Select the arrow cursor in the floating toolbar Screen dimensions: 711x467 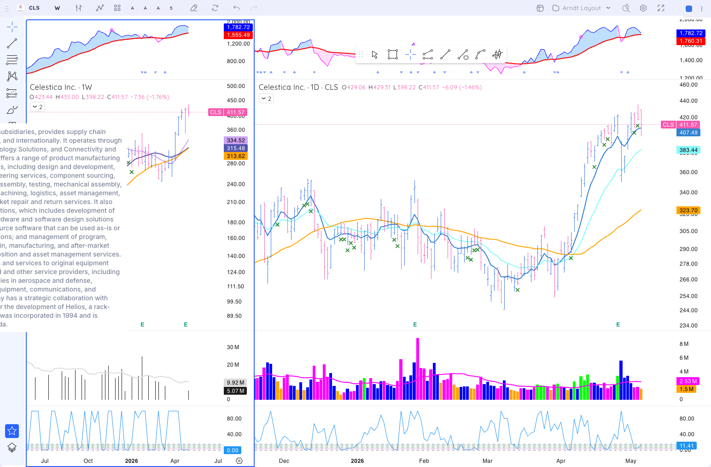[x=375, y=55]
